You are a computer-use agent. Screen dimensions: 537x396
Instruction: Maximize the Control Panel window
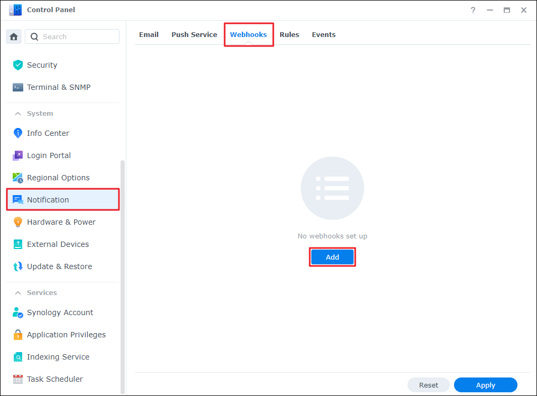(x=507, y=10)
